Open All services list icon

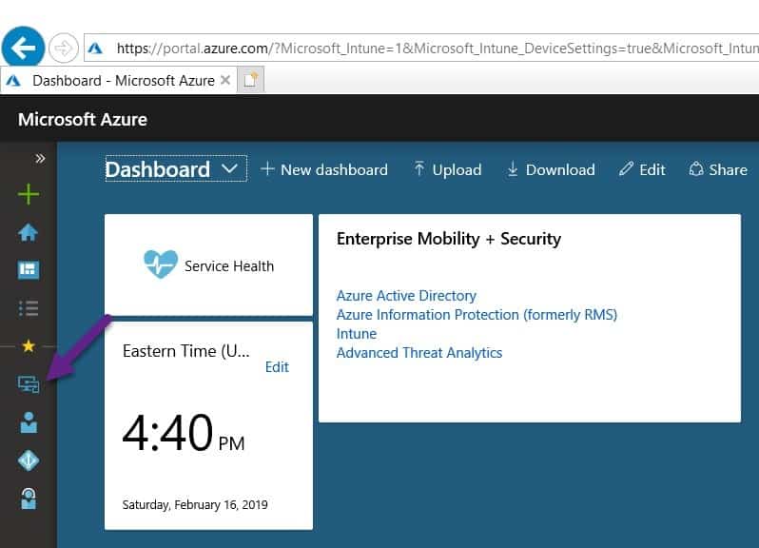tap(29, 308)
